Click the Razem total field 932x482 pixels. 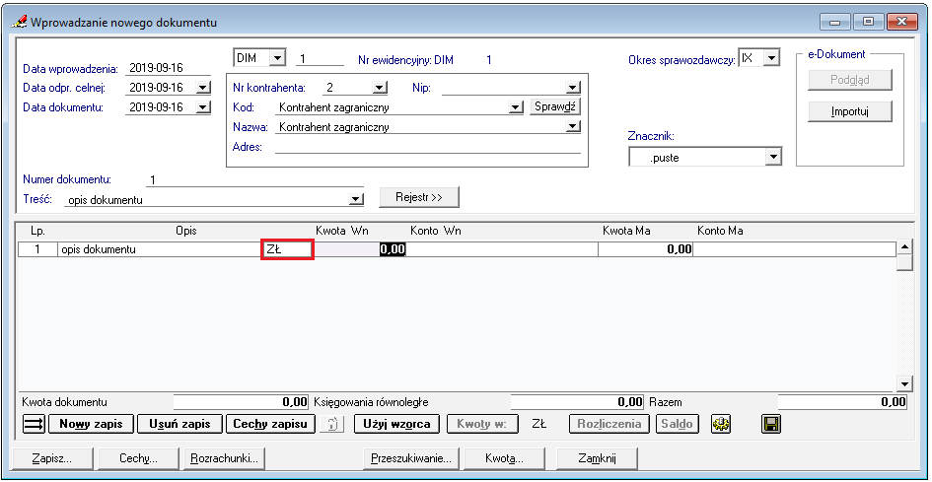[x=843, y=402]
